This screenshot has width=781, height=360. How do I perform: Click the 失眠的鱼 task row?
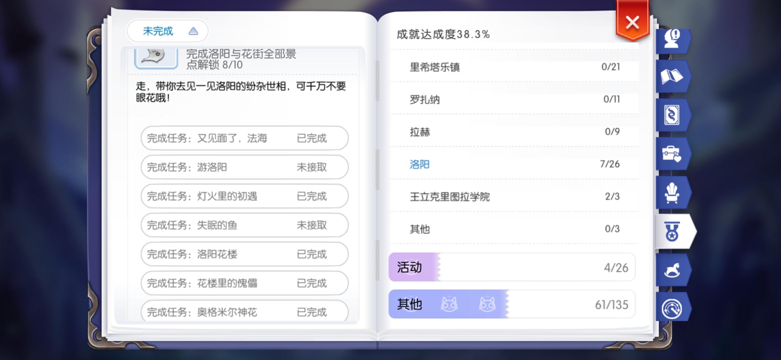pos(245,225)
